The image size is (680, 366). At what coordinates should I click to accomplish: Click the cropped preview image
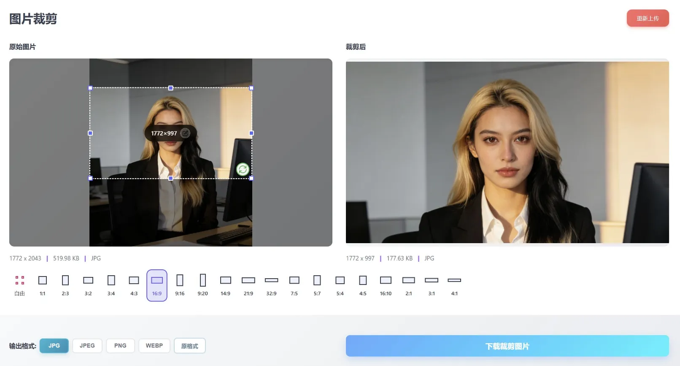coord(507,152)
